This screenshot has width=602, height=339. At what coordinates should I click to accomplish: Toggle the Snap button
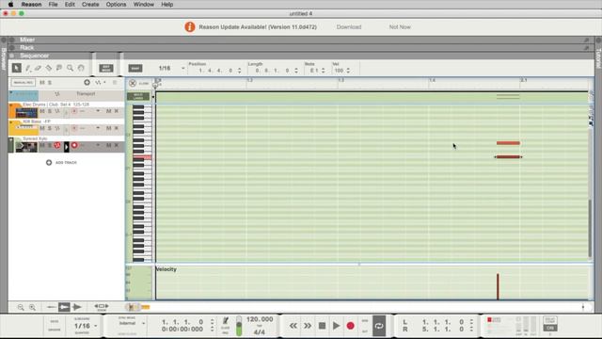click(135, 69)
